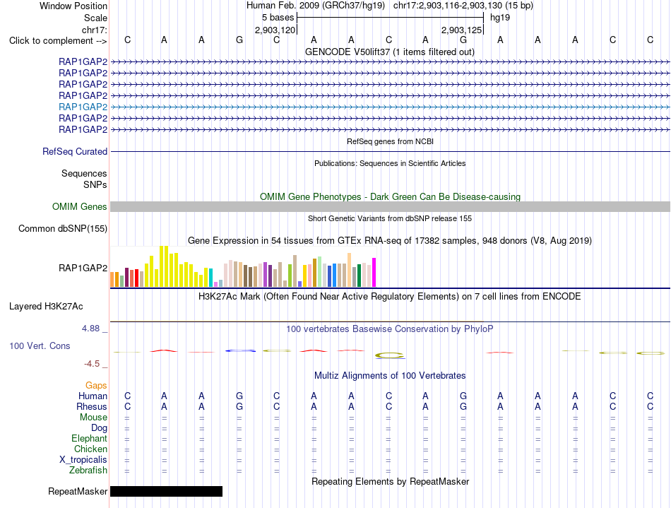Click the light-blue highlighted RAP1GAP2 transcript label

[x=83, y=107]
